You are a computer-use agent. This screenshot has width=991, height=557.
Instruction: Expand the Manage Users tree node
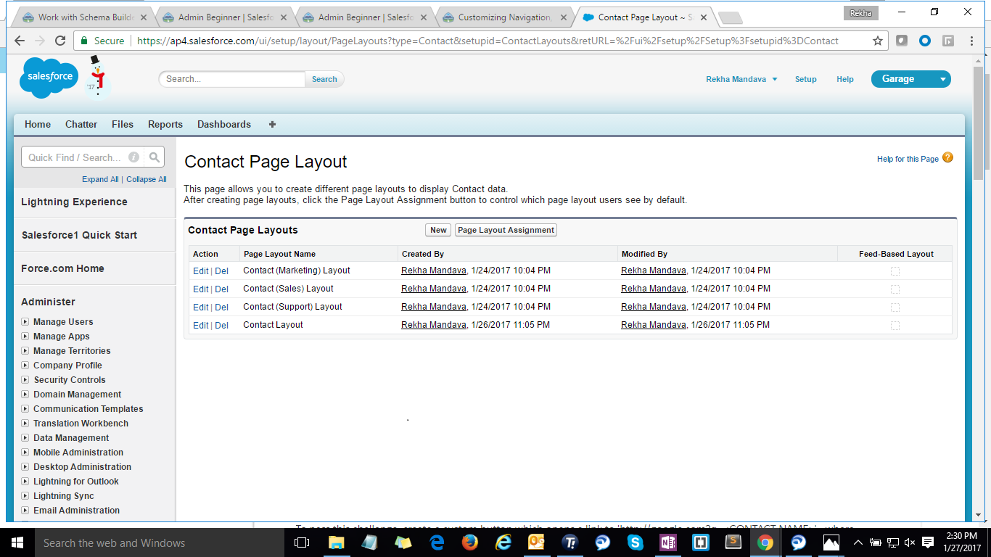25,322
